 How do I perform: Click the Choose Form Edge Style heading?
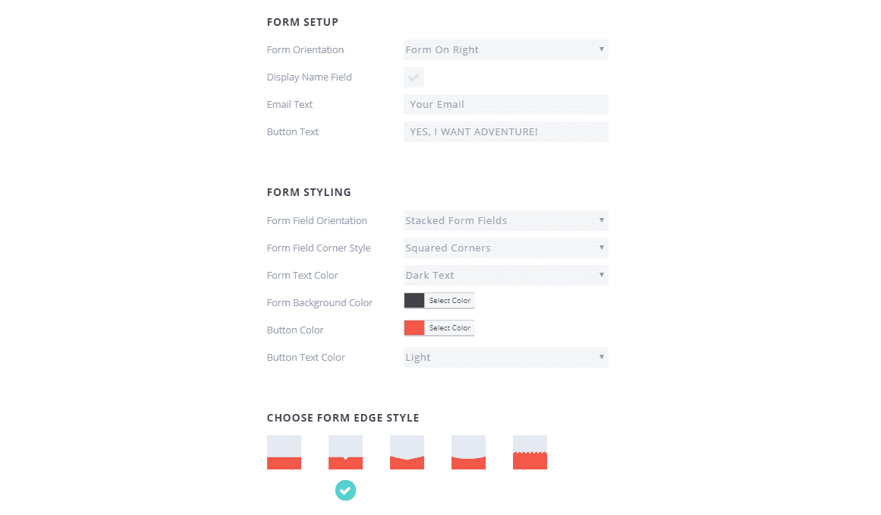click(x=342, y=418)
